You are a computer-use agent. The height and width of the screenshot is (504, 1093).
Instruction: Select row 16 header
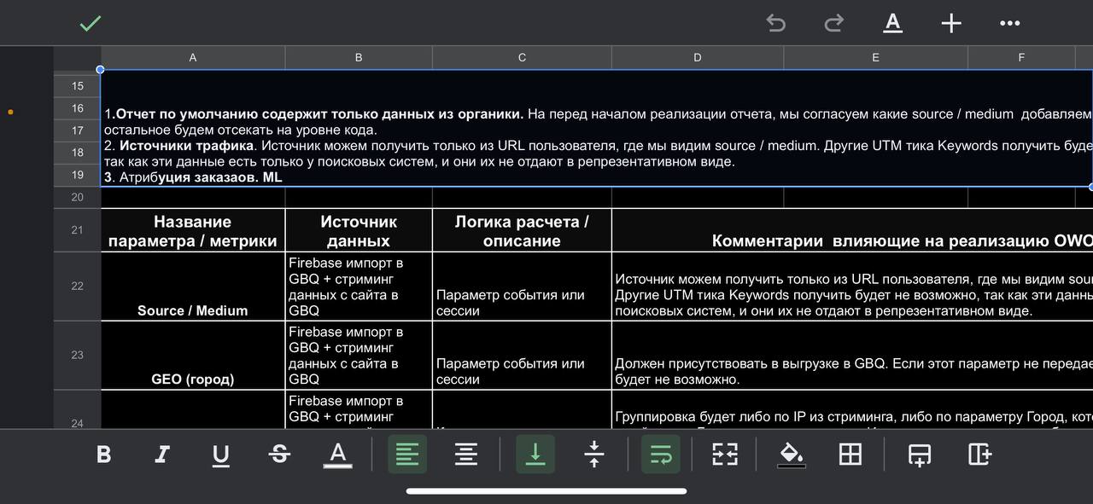click(77, 108)
